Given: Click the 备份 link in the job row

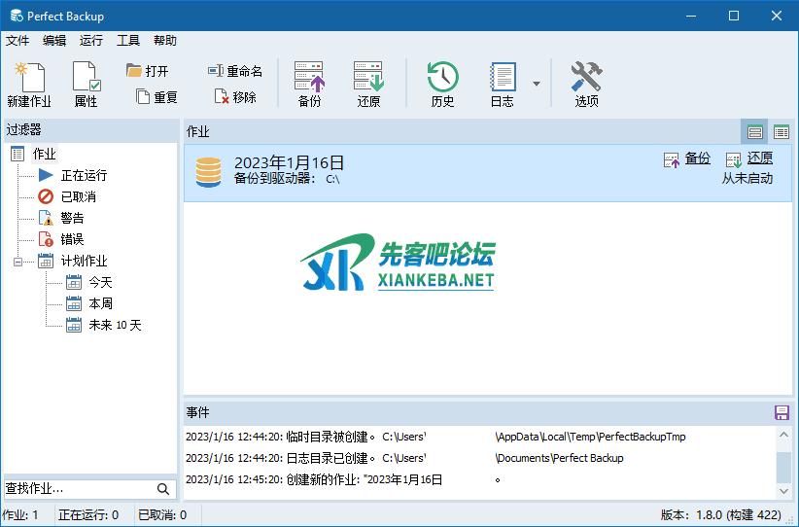Looking at the screenshot, I should [697, 158].
